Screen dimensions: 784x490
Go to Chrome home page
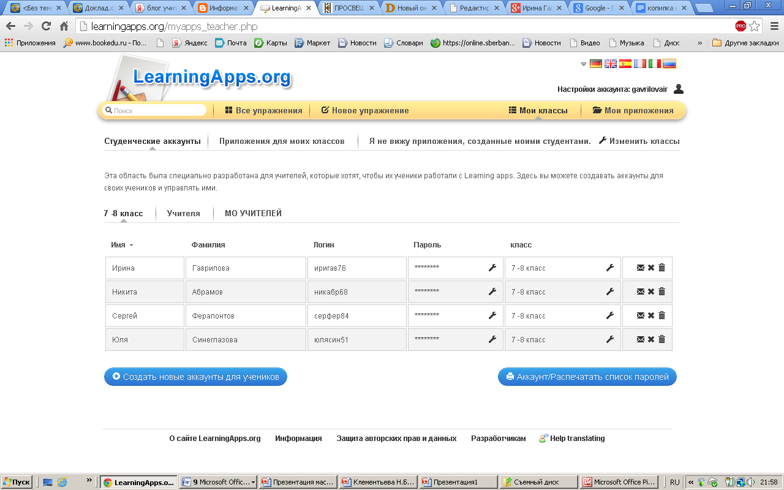64,26
